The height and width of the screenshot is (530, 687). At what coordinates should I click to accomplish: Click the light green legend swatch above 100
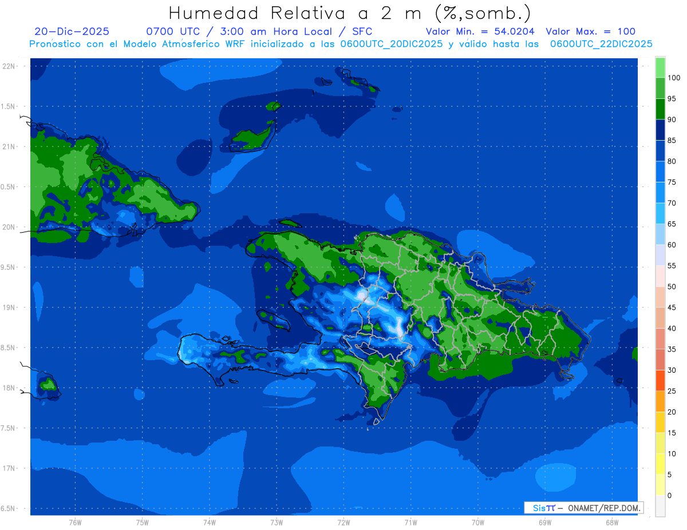(660, 67)
